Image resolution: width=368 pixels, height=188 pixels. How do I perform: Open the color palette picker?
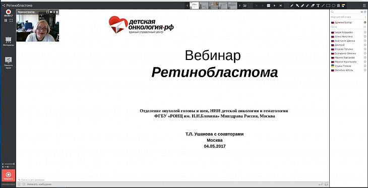(x=343, y=6)
